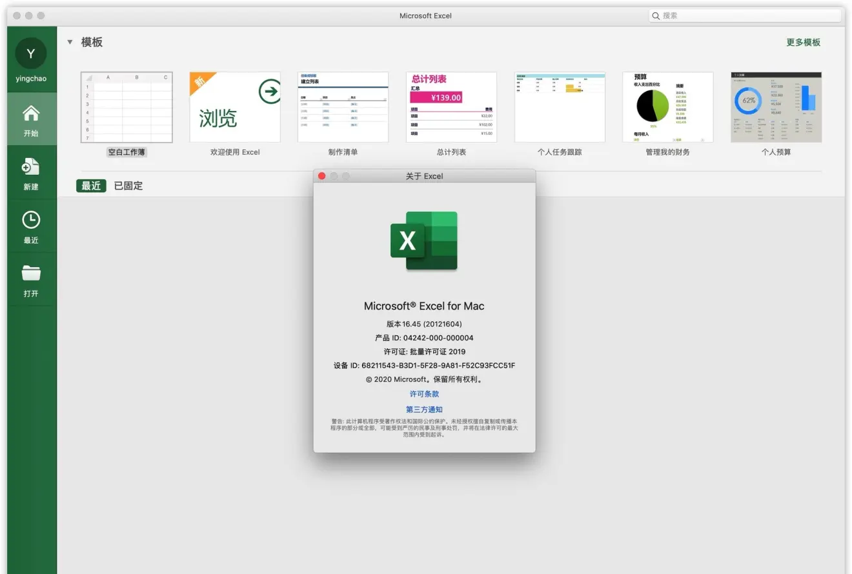Switch to the 最近 tab

click(91, 186)
